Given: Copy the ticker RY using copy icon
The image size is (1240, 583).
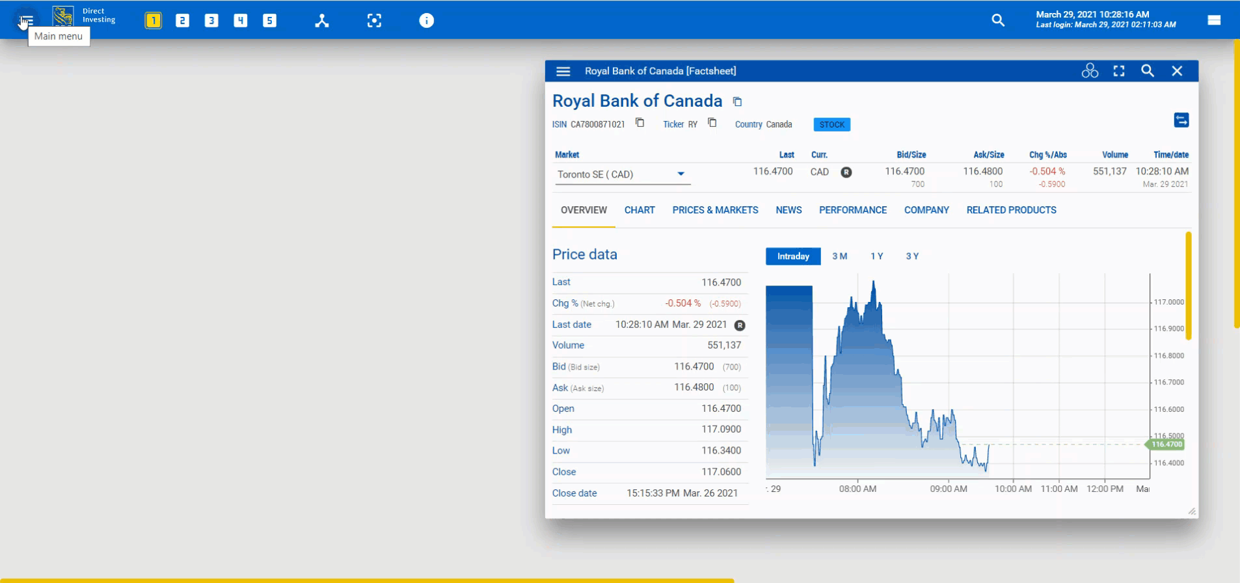Looking at the screenshot, I should (x=712, y=123).
